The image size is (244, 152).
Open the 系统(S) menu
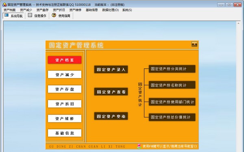click(x=127, y=10)
